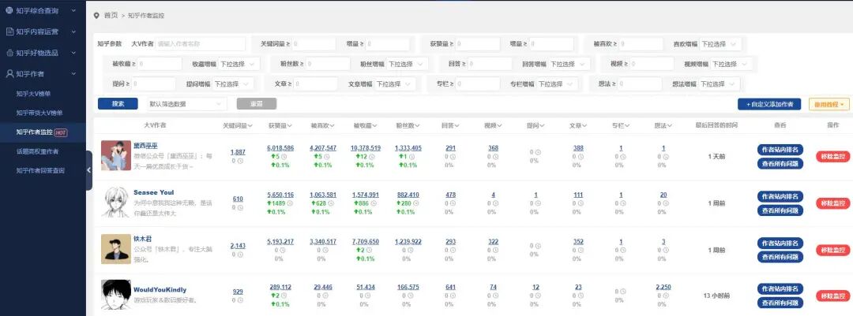Click clock icon beside ↑2 in 铁木君 row
853x316 pixels.
click(371, 251)
